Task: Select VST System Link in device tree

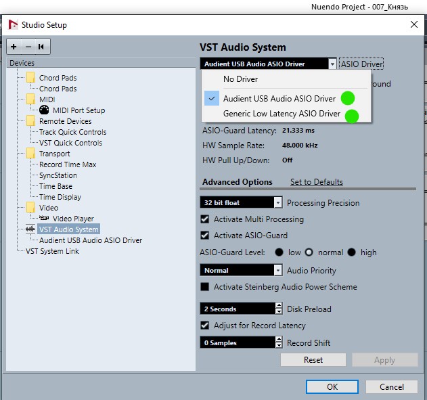Action: [52, 251]
